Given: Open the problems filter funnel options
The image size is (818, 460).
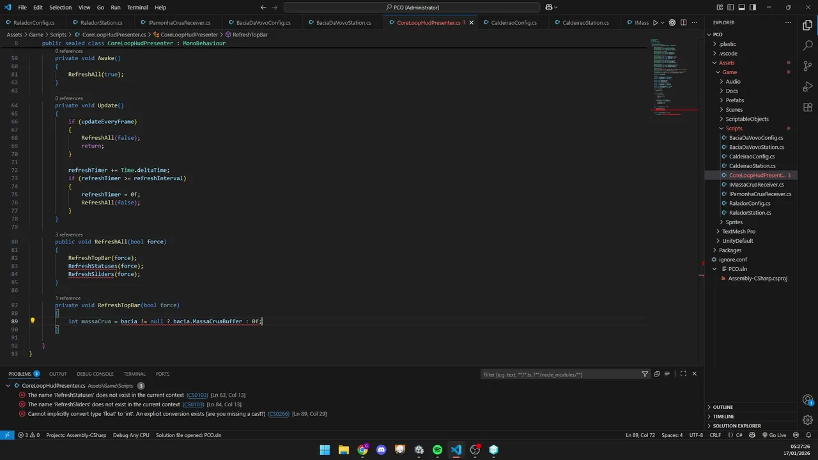Looking at the screenshot, I should pos(645,374).
